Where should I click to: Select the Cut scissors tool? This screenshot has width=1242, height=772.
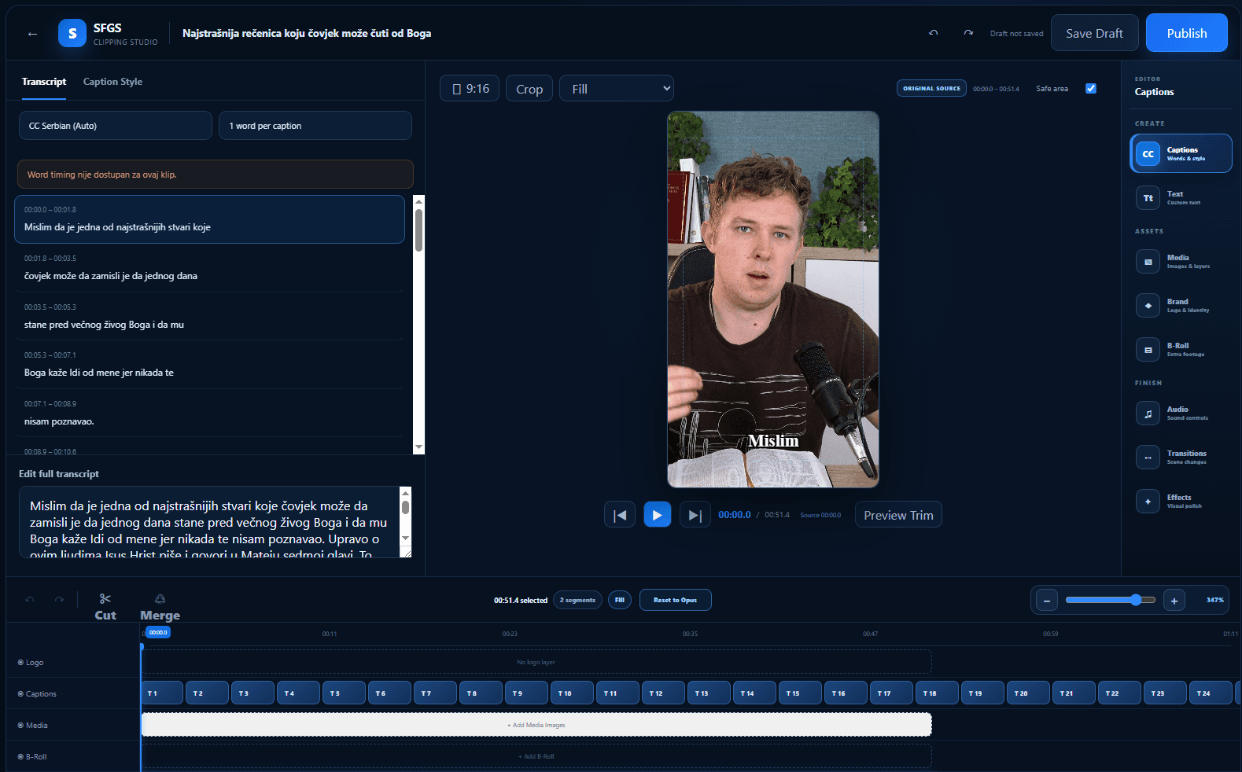pos(105,607)
